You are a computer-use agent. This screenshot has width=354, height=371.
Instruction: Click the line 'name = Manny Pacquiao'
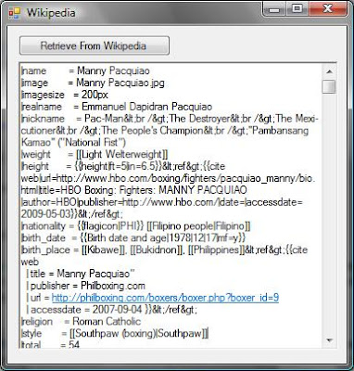(x=85, y=70)
